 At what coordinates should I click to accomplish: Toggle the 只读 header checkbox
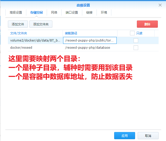[x=132, y=33]
